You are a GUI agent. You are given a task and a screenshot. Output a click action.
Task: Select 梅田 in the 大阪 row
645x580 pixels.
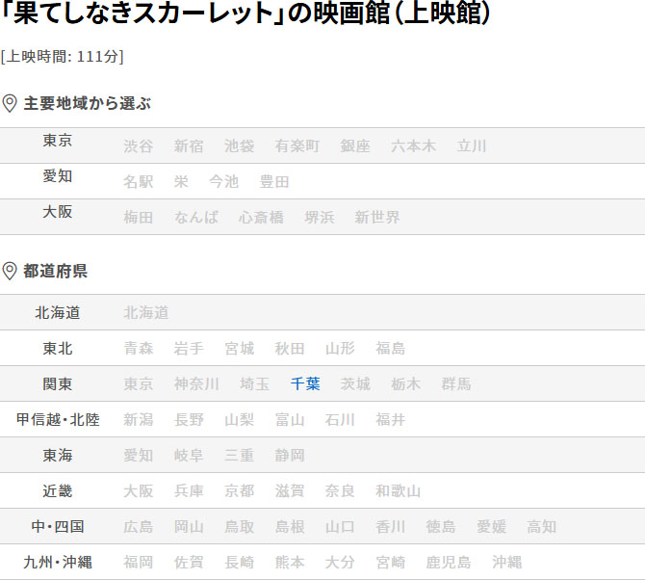139,218
